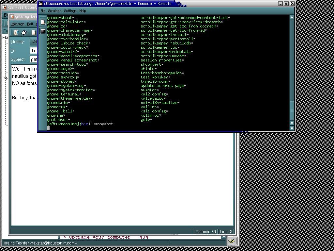Image resolution: width=334 pixels, height=251 pixels.
Task: Click the second up arrow near the Konsole scrollbar bottom
Action: [x=292, y=123]
